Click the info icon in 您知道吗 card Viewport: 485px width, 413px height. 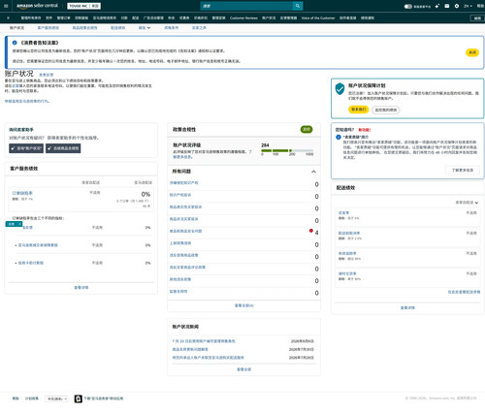pyautogui.click(x=339, y=137)
